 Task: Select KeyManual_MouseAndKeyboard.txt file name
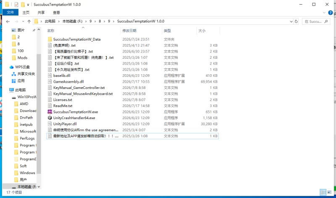point(83,94)
